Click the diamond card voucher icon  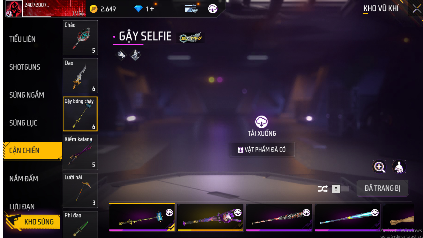[x=191, y=9]
